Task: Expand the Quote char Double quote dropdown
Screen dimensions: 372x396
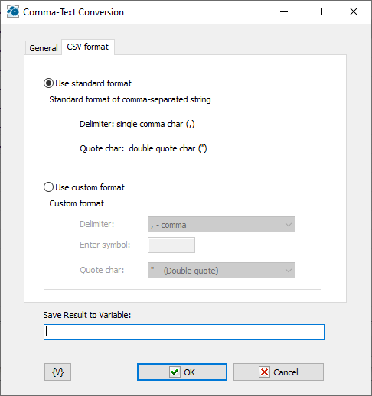Action: [x=221, y=270]
